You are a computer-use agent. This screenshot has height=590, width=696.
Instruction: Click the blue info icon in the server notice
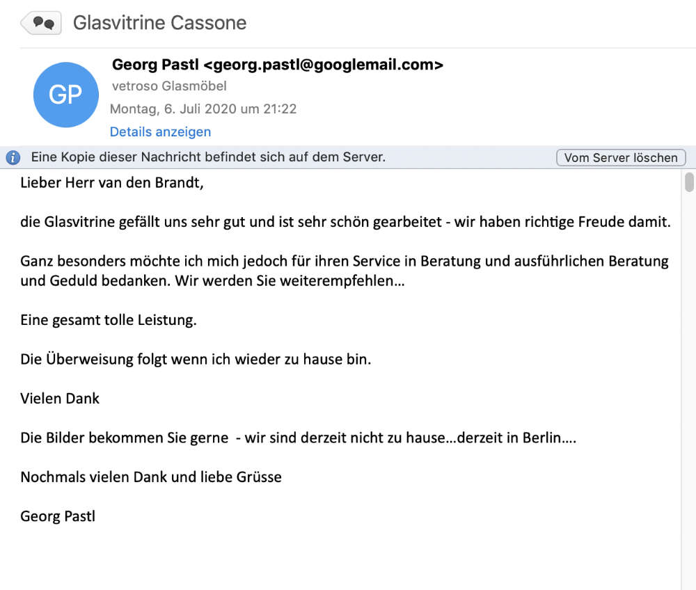[13, 158]
